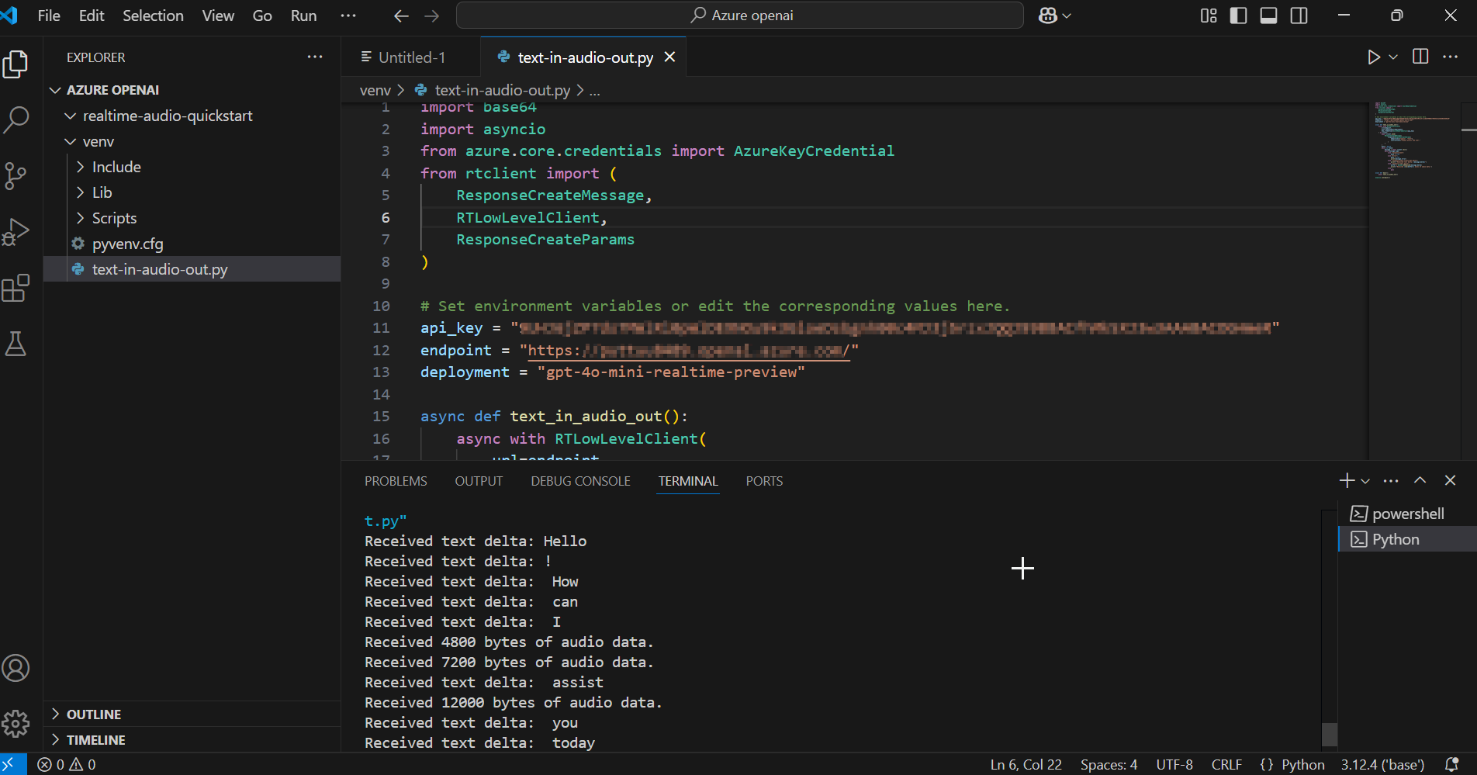Split the editor right
Viewport: 1477px width, 775px height.
tap(1420, 57)
